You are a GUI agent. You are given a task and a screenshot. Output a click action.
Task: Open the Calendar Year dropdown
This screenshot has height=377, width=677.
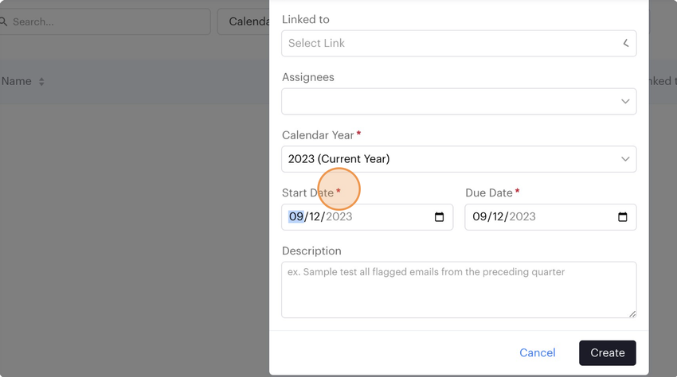coord(459,159)
